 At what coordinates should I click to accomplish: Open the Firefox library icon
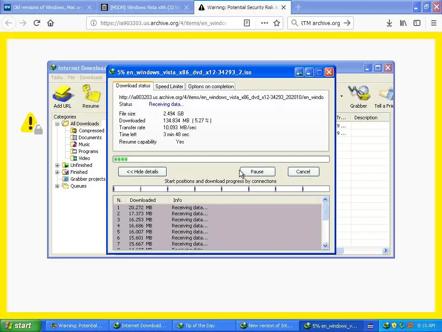pos(403,23)
